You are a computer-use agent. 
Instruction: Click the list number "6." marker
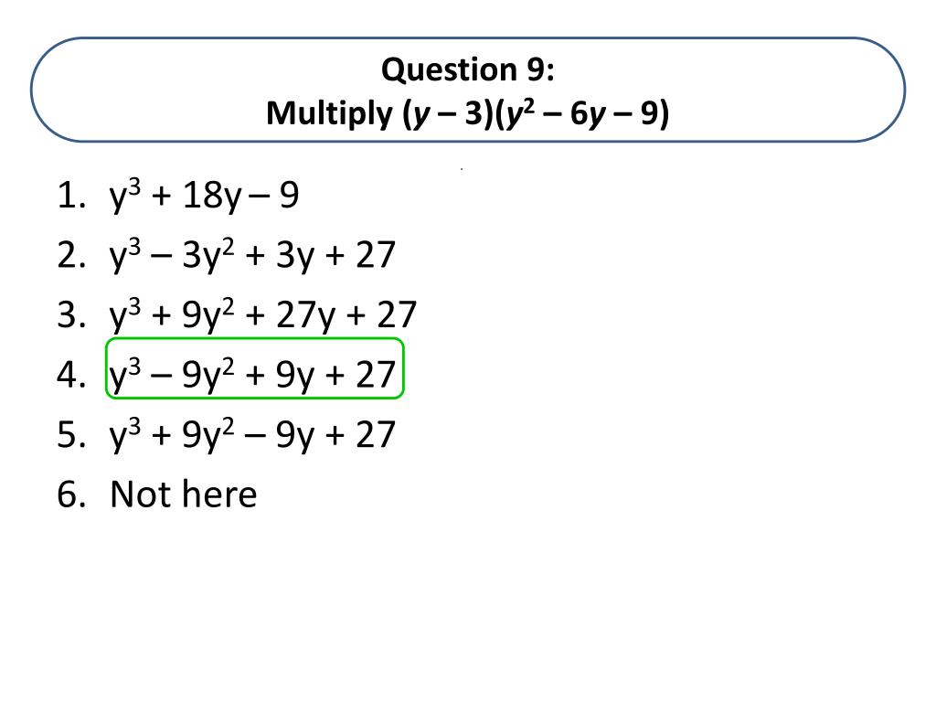point(71,495)
